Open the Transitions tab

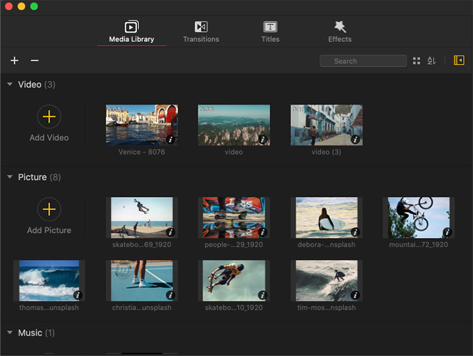[201, 31]
